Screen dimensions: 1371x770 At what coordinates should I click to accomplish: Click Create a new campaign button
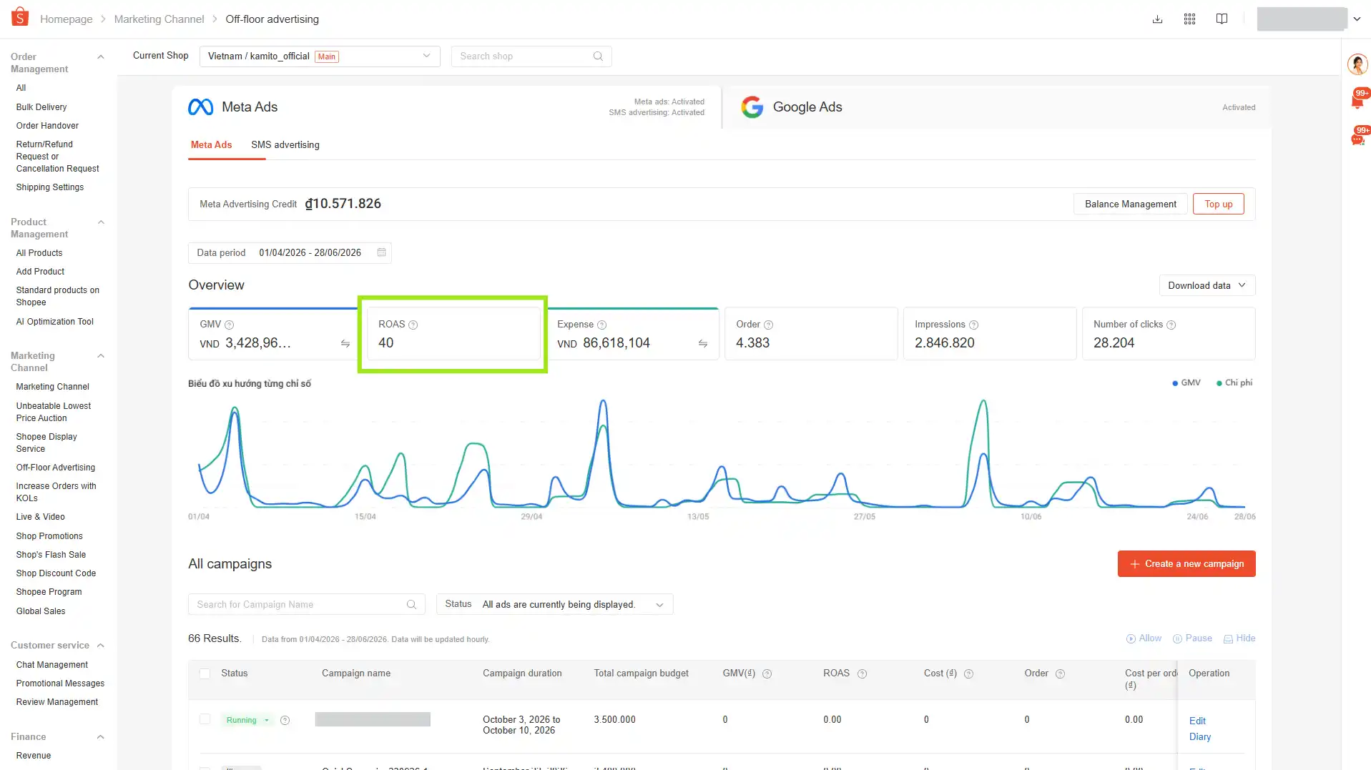[x=1186, y=564]
